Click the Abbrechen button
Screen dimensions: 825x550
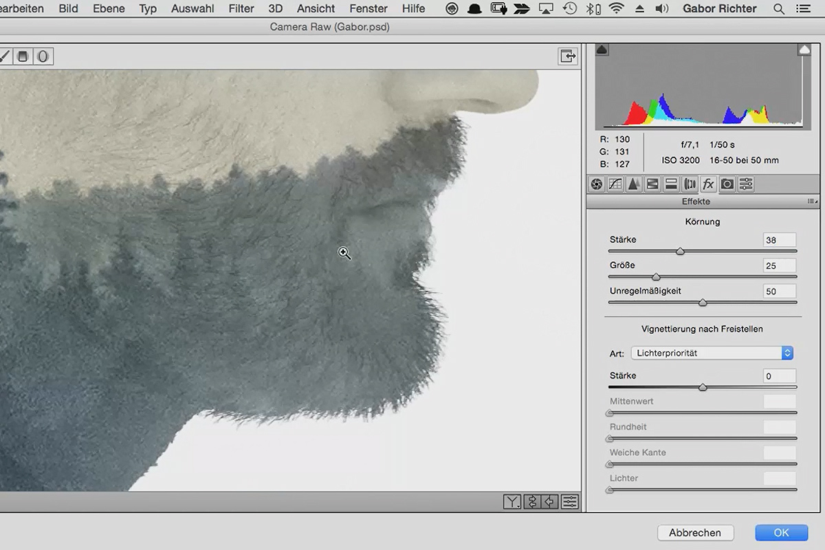695,533
